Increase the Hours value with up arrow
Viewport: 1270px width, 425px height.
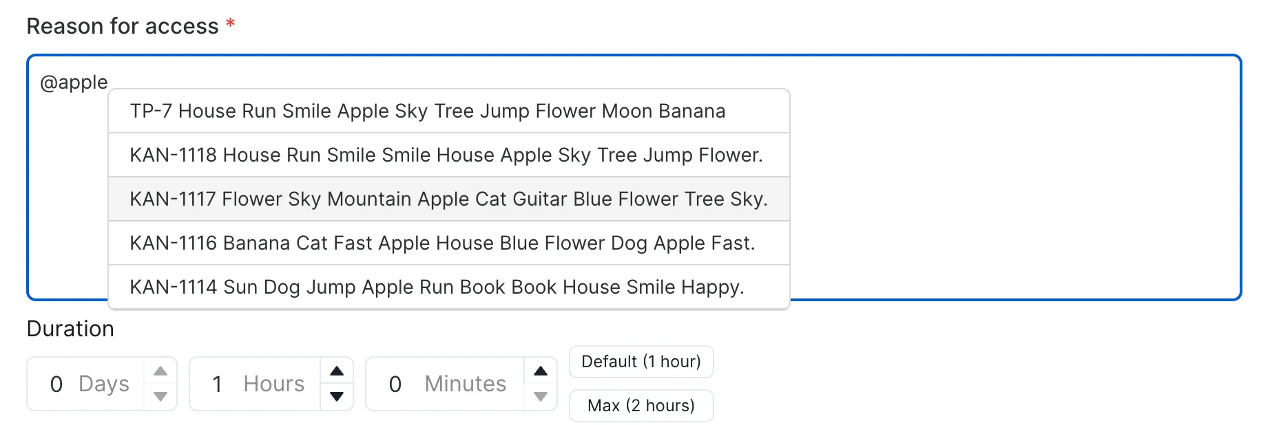(337, 371)
